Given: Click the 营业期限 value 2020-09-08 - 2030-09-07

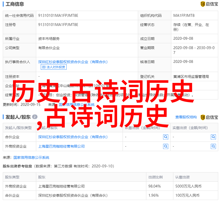Looking at the screenshot, I should coord(194,50).
